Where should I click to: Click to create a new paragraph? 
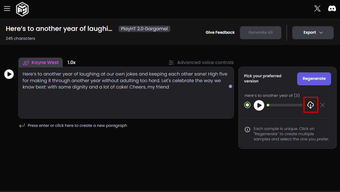coord(77,126)
